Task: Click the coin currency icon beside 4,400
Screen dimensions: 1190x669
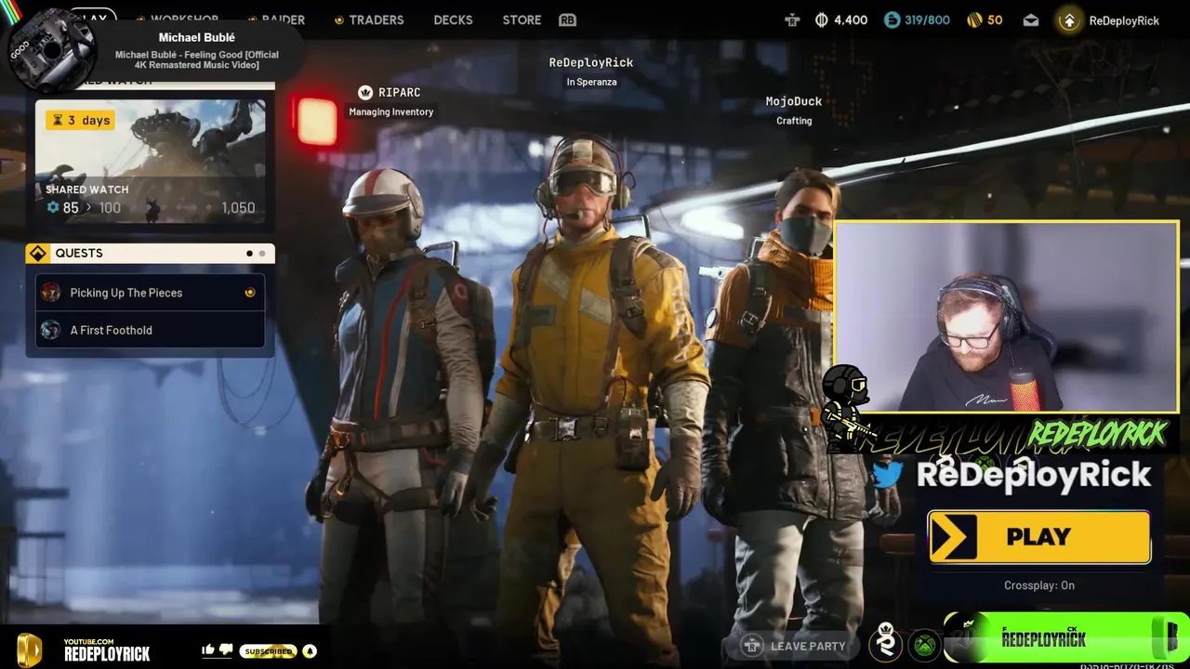Action: pyautogui.click(x=821, y=20)
